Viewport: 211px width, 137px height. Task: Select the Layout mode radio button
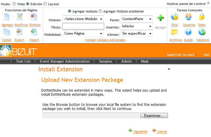(45, 4)
